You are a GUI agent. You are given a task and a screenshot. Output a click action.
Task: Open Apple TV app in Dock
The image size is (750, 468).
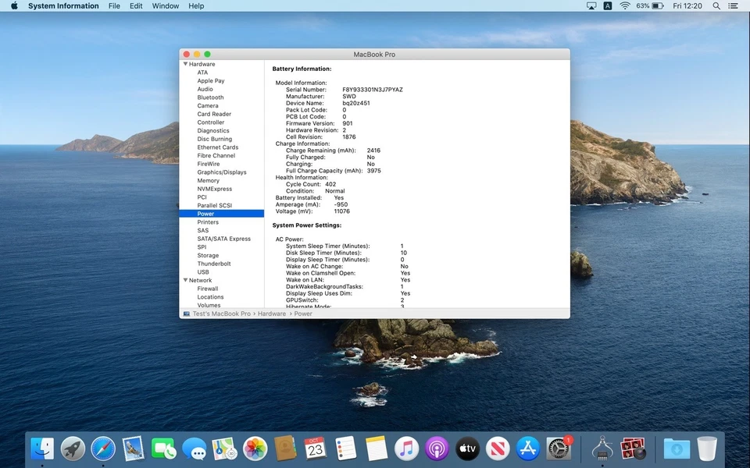pyautogui.click(x=467, y=449)
